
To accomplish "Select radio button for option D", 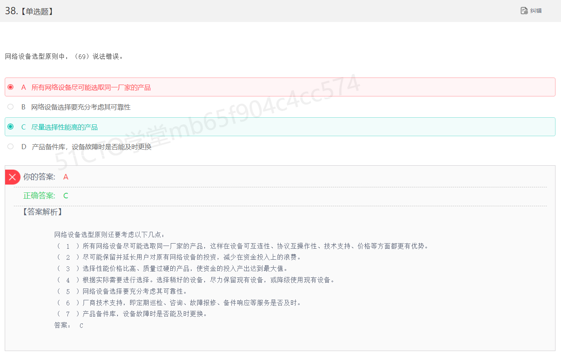I will pos(11,146).
